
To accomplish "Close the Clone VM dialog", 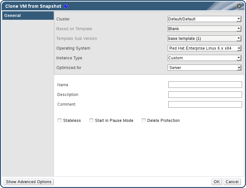I will pos(239,6).
